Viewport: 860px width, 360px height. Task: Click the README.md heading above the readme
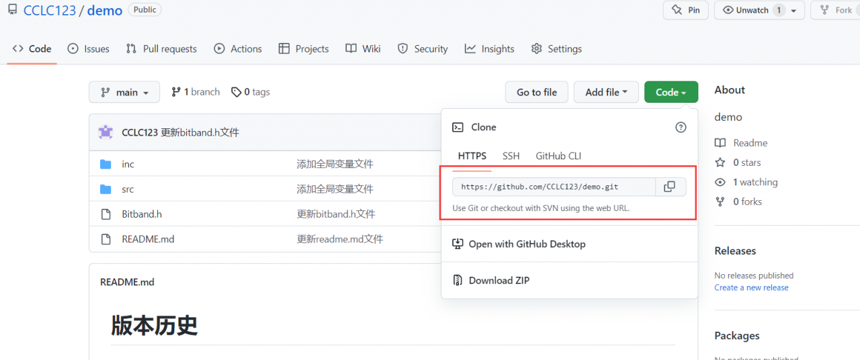coord(127,282)
